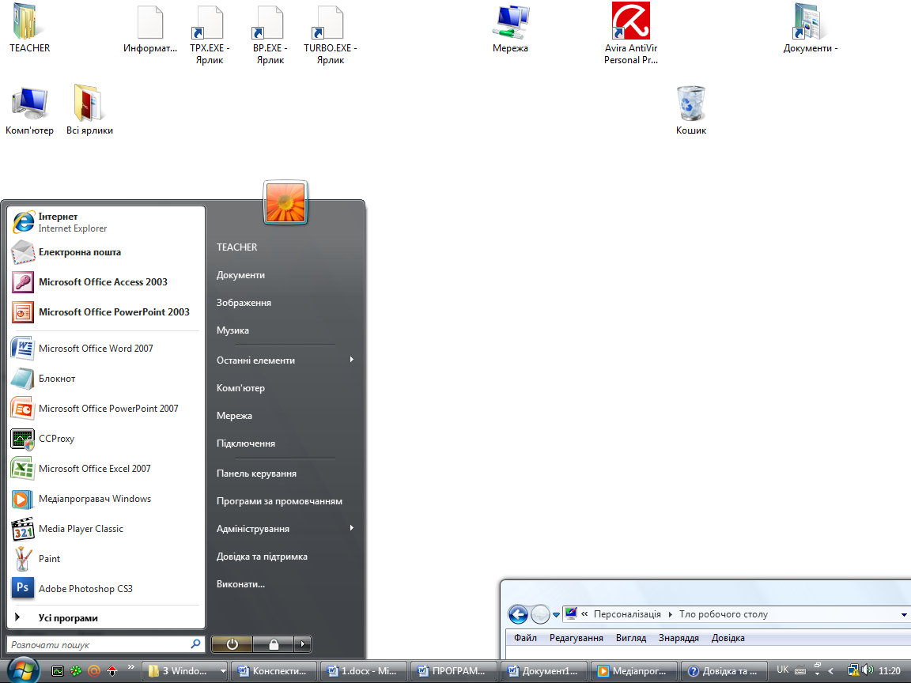The width and height of the screenshot is (911, 683).
Task: Open Блокнот from Start menu
Action: click(x=106, y=379)
